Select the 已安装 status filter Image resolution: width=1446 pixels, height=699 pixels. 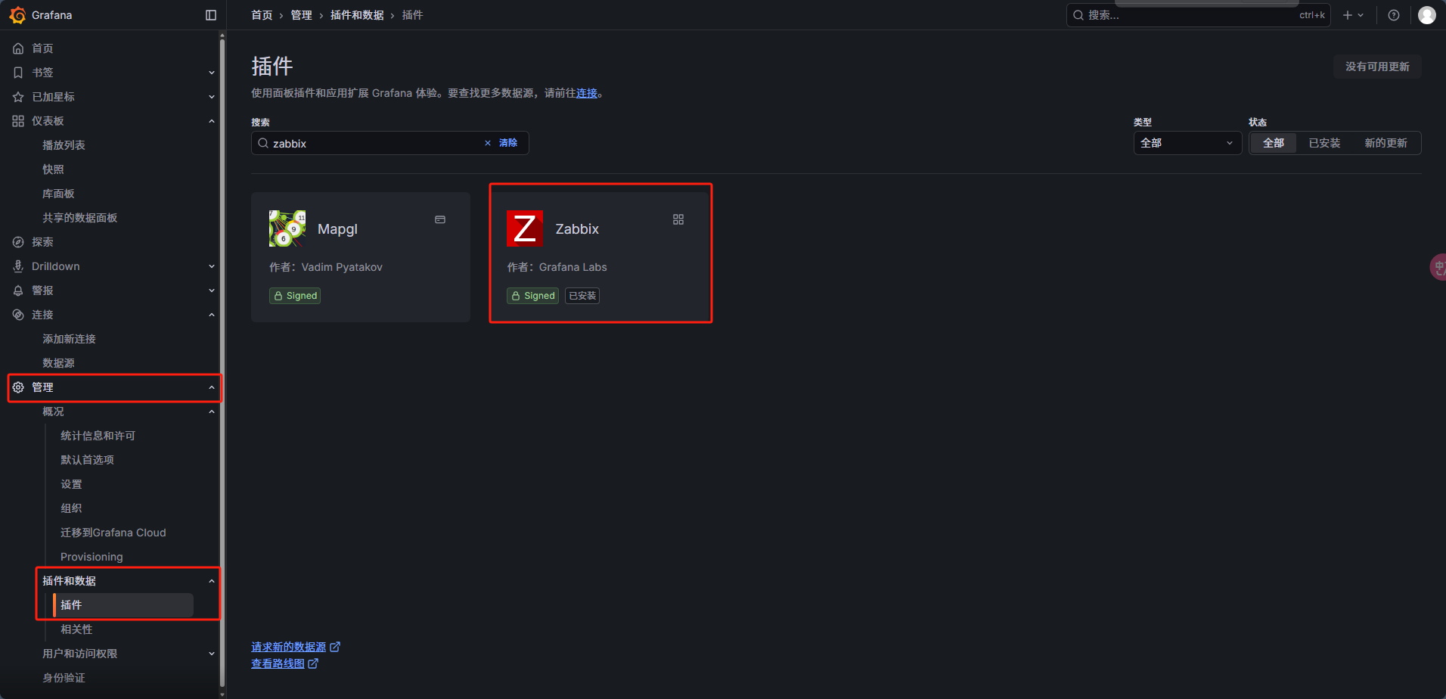(1324, 143)
